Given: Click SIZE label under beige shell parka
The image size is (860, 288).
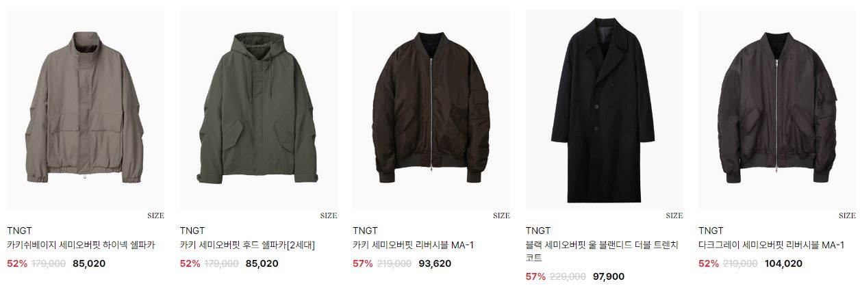Looking at the screenshot, I should [x=155, y=215].
